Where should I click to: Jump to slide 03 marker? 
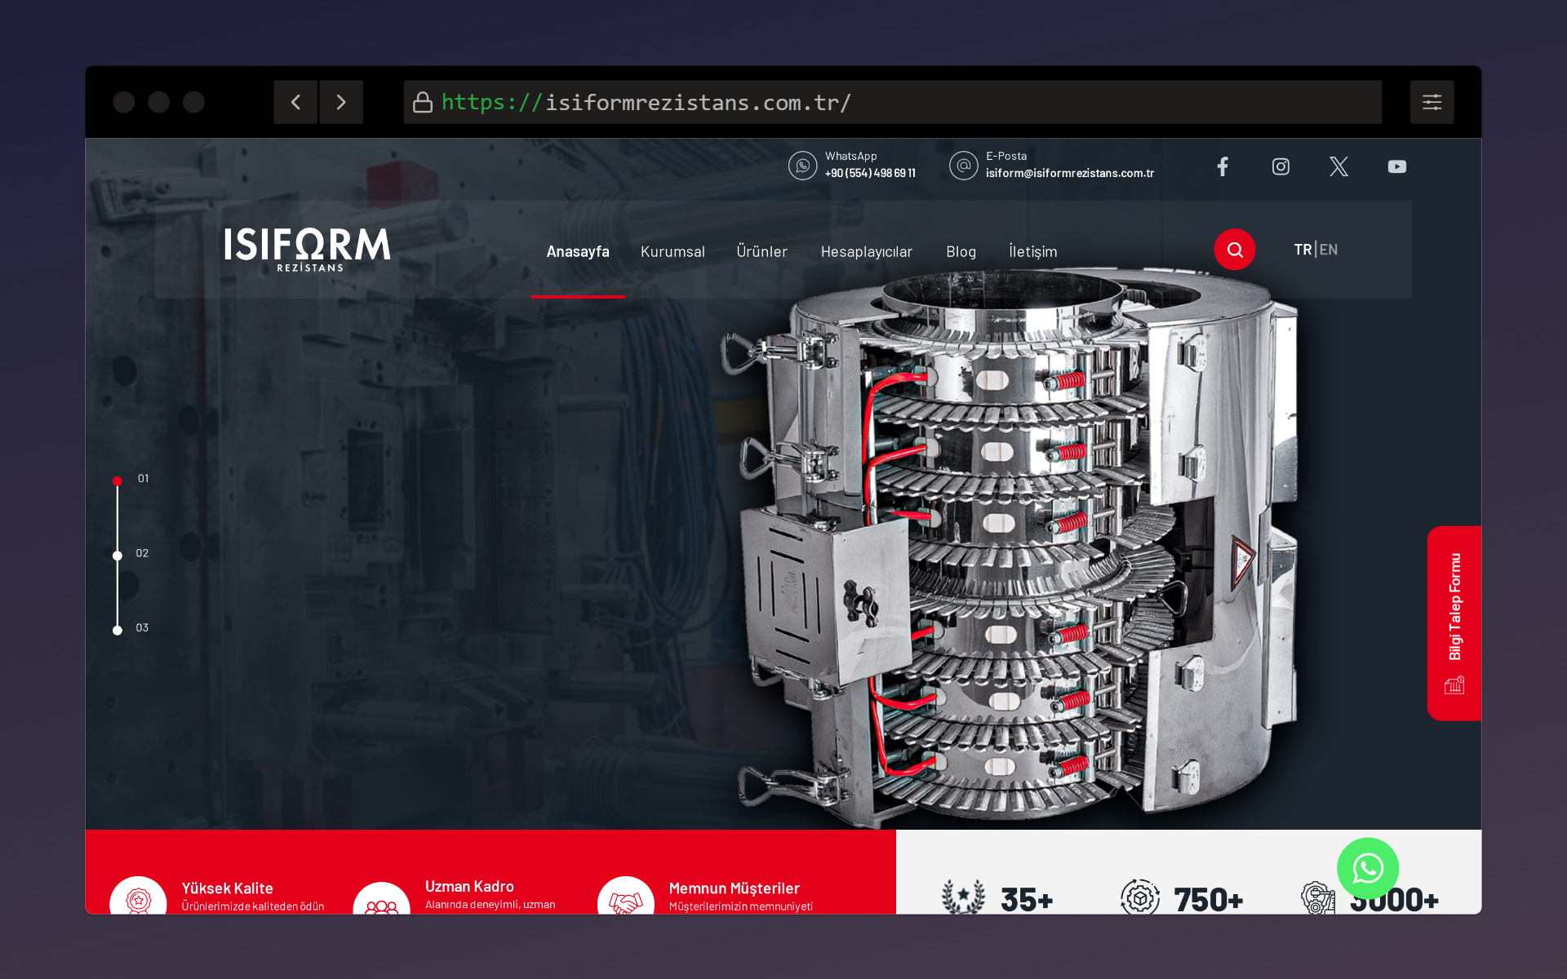pyautogui.click(x=118, y=630)
